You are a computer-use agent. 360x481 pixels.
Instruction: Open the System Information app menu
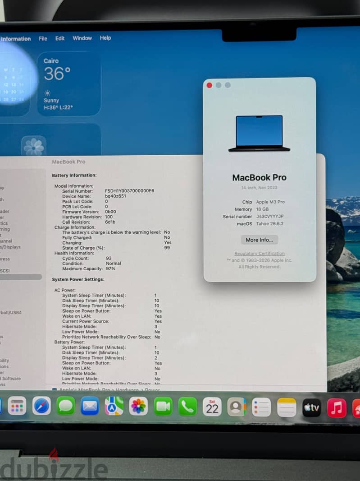pos(16,39)
